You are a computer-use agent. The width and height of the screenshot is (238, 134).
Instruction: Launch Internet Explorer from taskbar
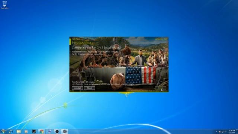(x=11, y=131)
